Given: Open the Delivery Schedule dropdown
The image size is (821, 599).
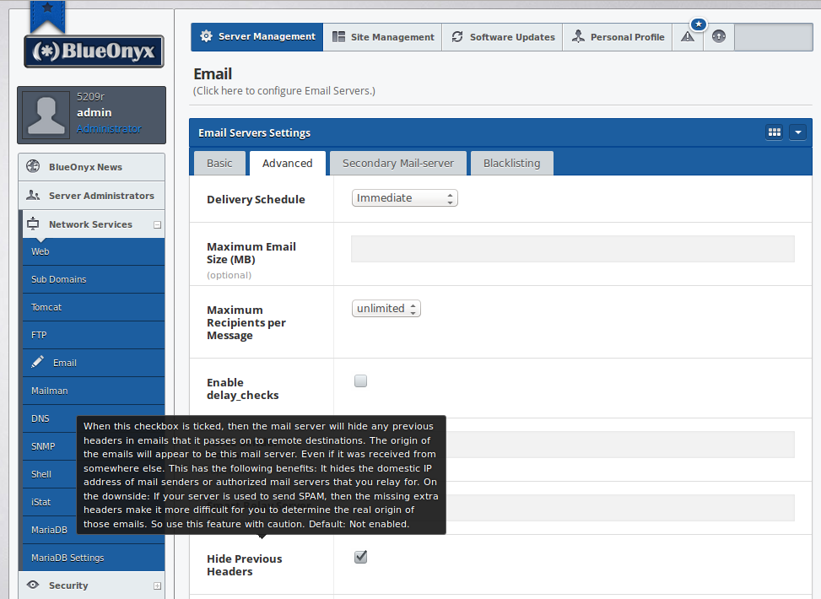Looking at the screenshot, I should pos(405,198).
